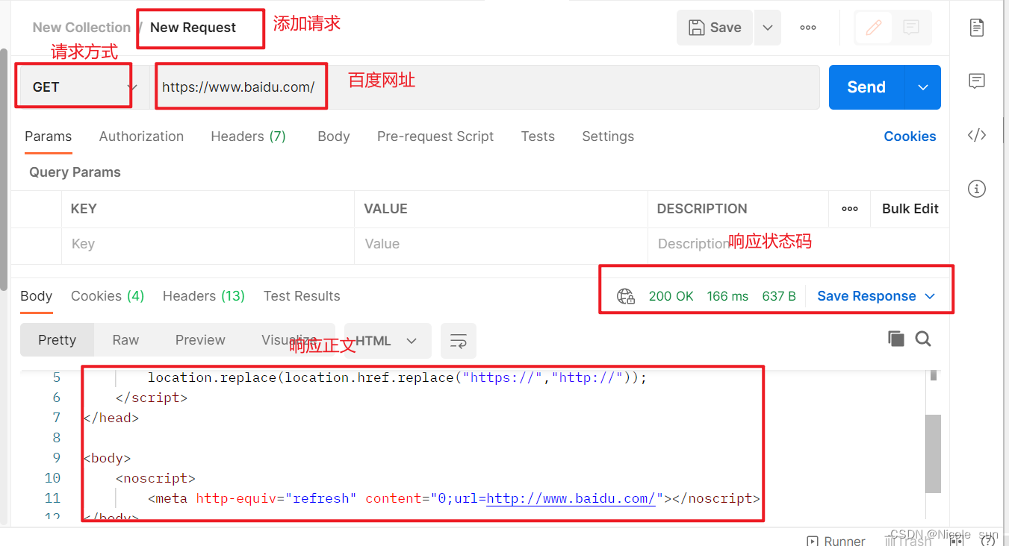
Task: Click the response body vertical scrollbar
Action: click(933, 454)
